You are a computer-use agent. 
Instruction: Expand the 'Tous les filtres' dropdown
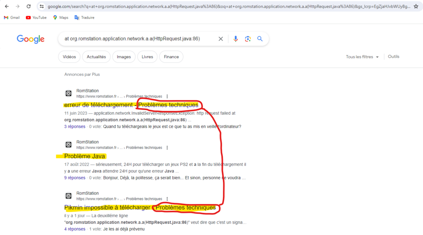click(x=362, y=57)
